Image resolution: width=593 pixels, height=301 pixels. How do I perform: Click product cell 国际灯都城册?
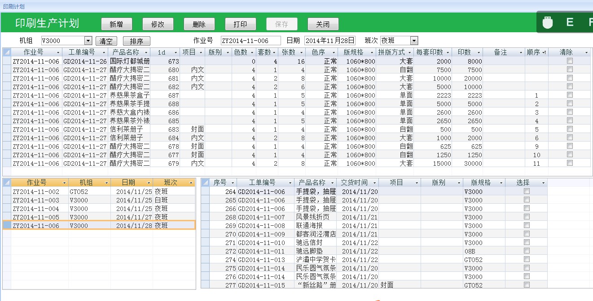tap(129, 61)
